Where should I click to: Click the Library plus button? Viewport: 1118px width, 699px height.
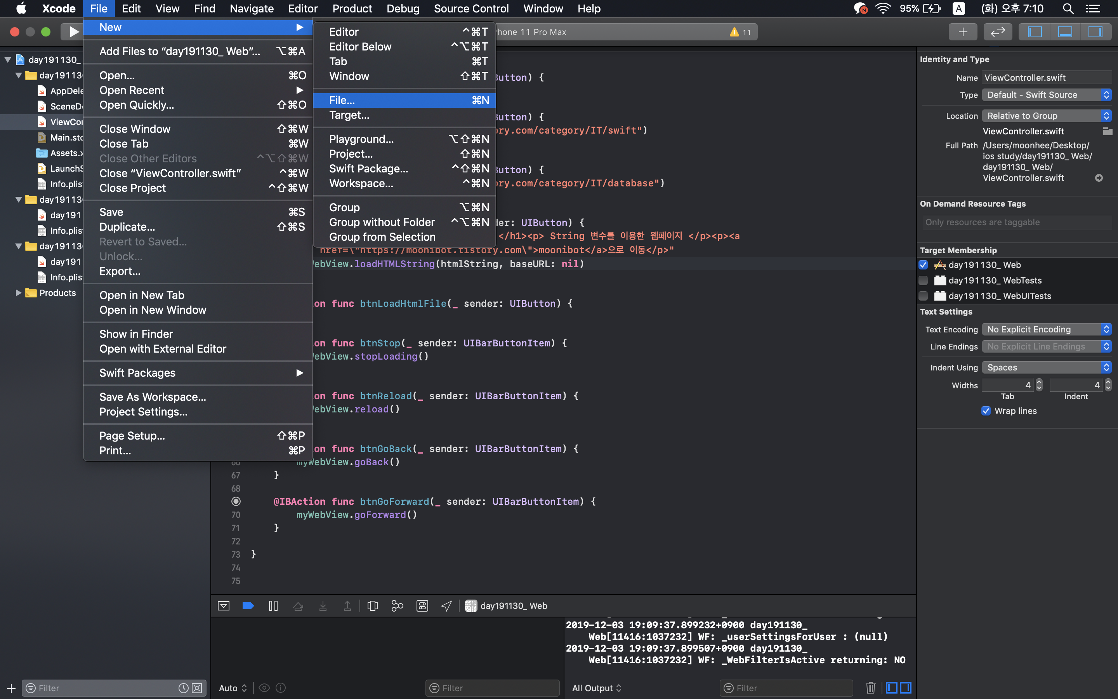pos(962,31)
